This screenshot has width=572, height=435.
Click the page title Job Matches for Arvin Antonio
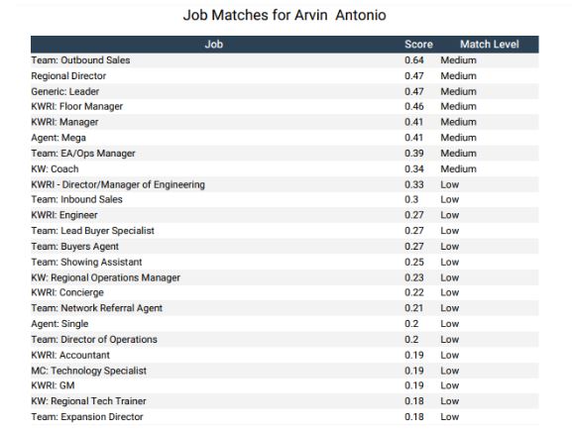click(x=285, y=15)
